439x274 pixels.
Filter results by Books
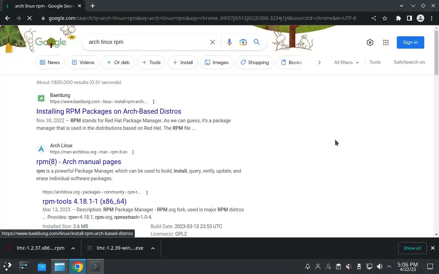click(291, 62)
